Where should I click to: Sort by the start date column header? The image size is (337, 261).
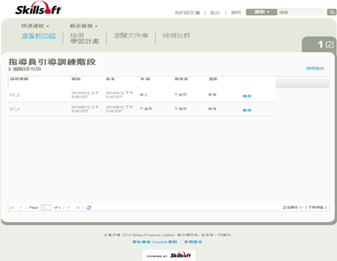tap(76, 79)
